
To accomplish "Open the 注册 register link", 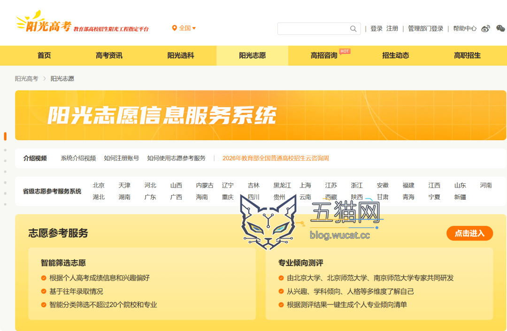I will click(392, 29).
